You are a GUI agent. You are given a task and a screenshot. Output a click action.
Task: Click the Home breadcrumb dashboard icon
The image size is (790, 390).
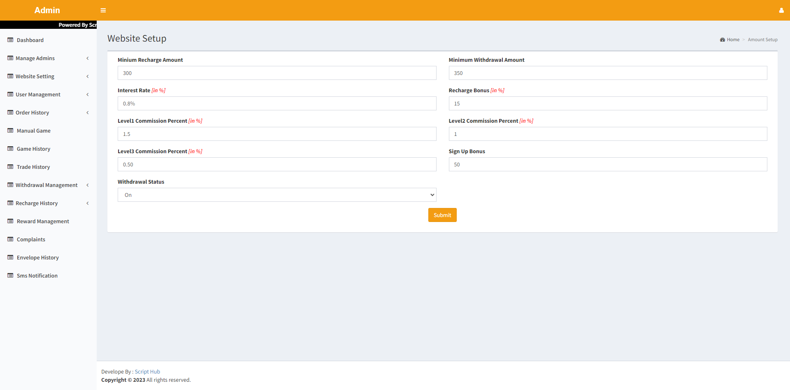tap(722, 40)
